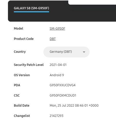Click the Build Date timestamp value

click(74, 106)
